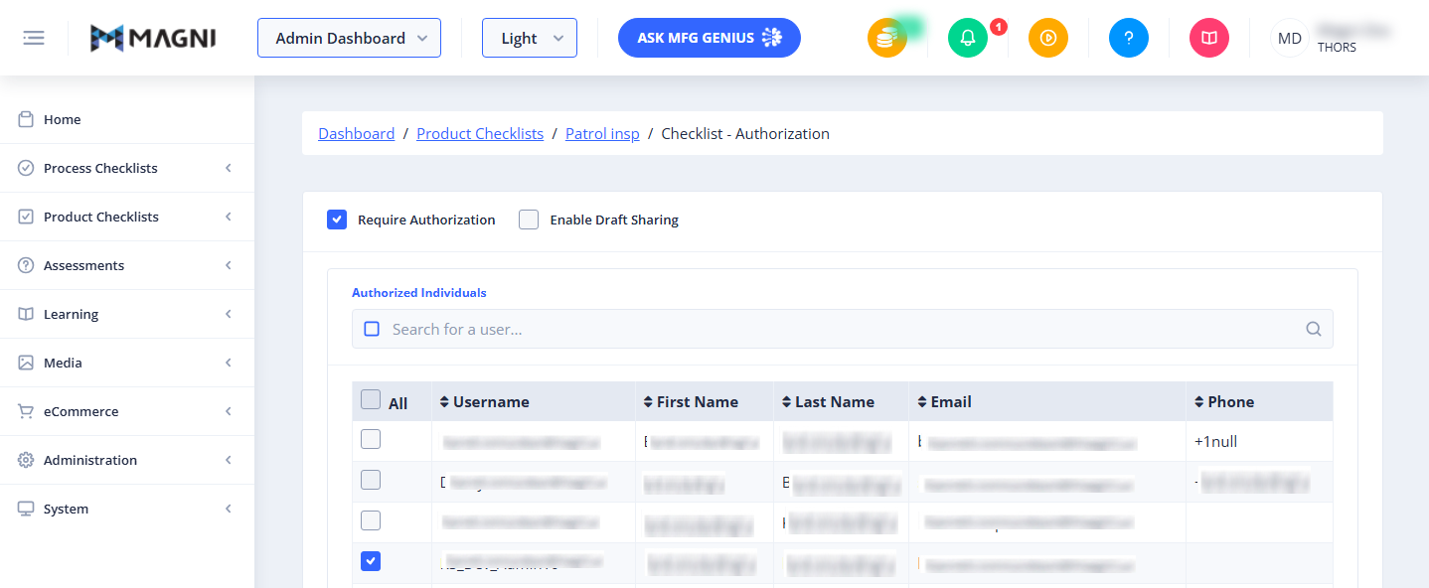1429x588 pixels.
Task: Click the MAGNI logo
Action: pyautogui.click(x=152, y=39)
